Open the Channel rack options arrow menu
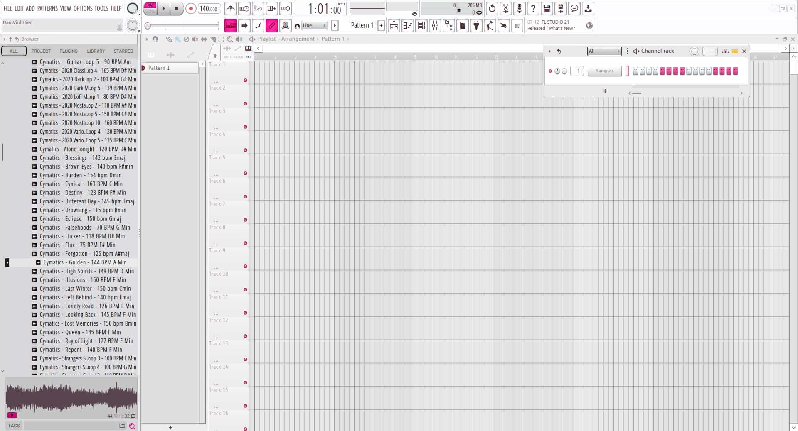 549,51
